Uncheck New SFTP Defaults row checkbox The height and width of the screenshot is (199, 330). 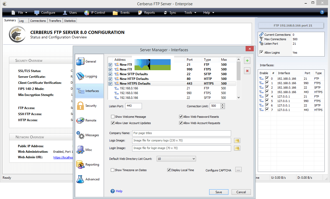(111, 74)
